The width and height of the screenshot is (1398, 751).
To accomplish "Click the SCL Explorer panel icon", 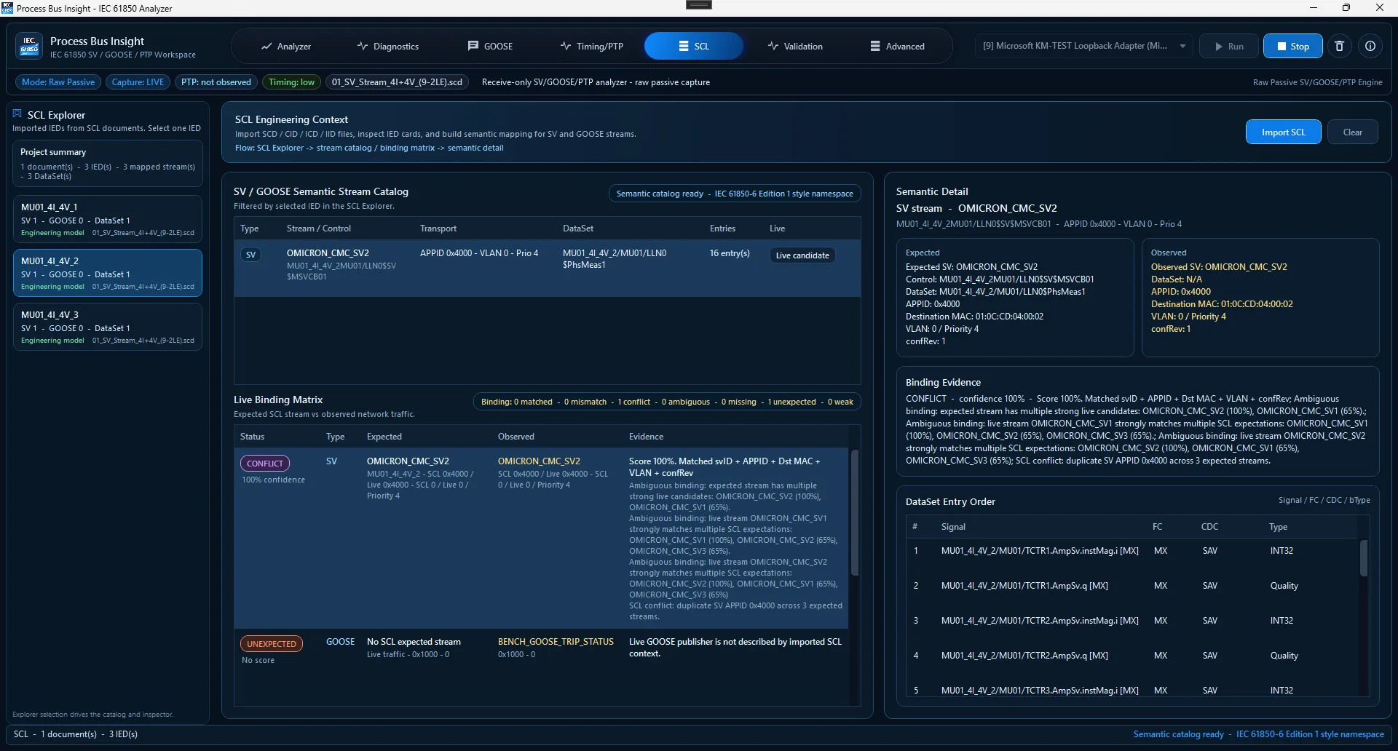I will 17,114.
